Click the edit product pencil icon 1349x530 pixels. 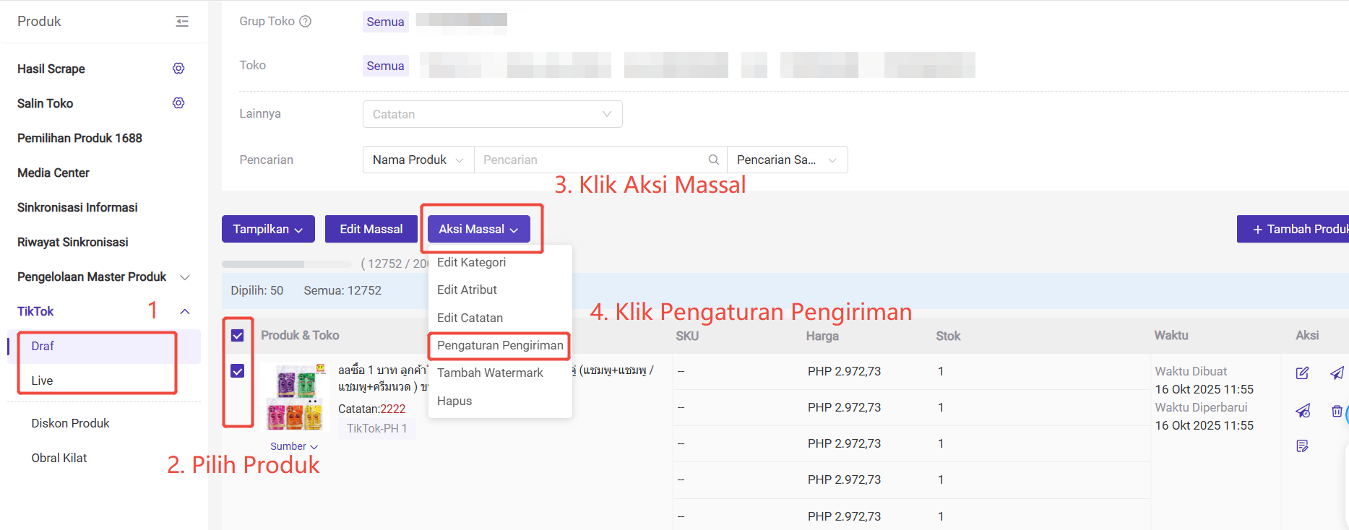[x=1302, y=373]
